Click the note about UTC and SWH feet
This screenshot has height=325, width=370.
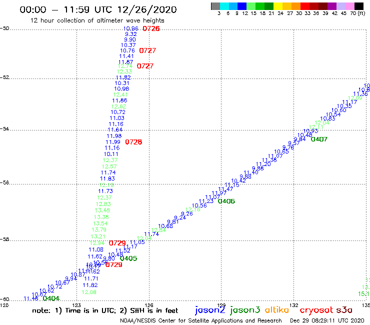[105, 310]
